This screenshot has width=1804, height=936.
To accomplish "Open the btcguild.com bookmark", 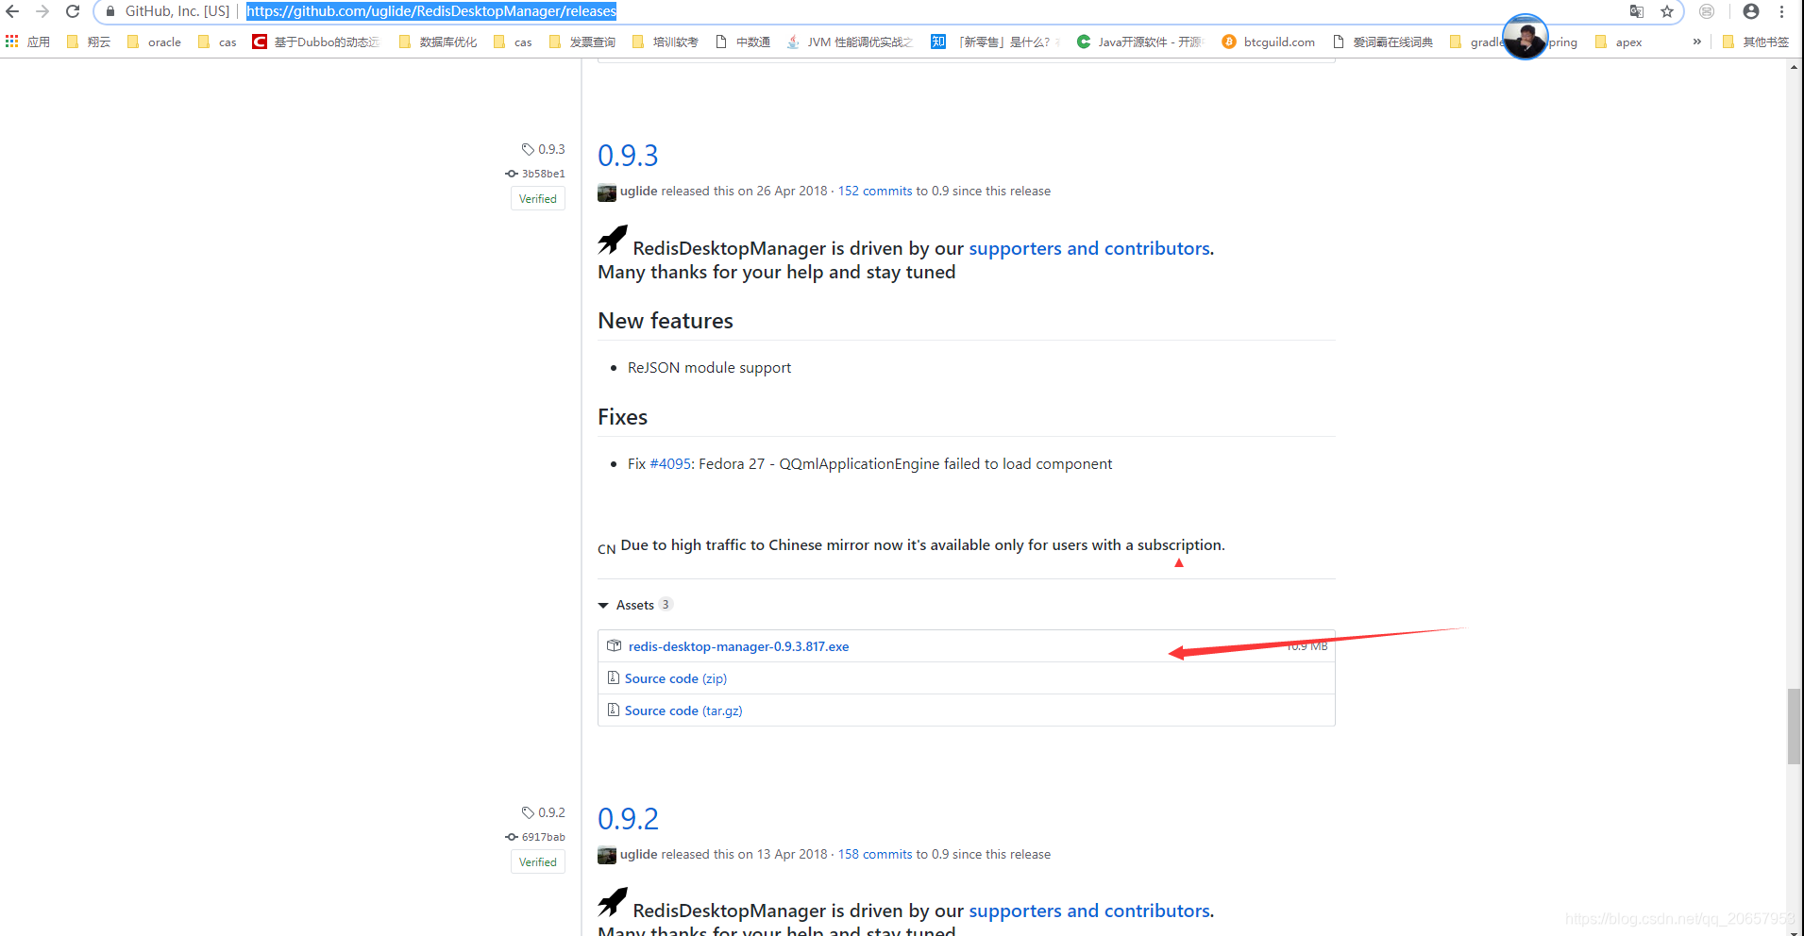I will [x=1268, y=42].
